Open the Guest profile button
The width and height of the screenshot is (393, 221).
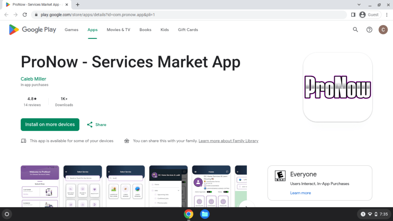[370, 15]
